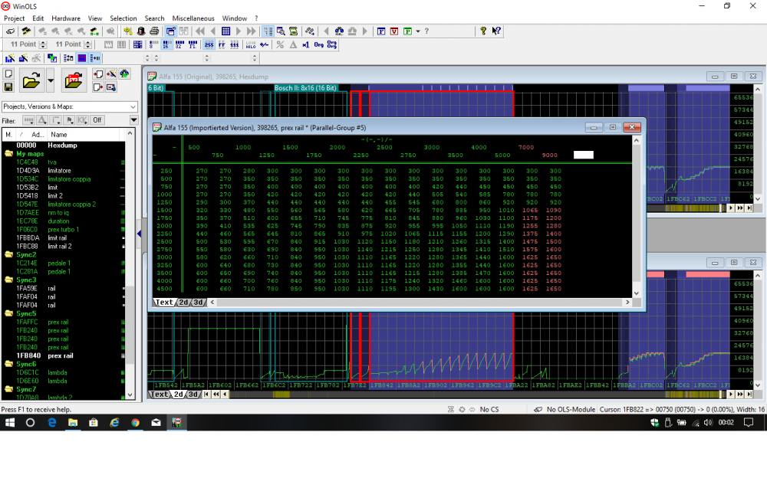Collapse the My maps folder
The height and width of the screenshot is (478, 767).
point(8,153)
